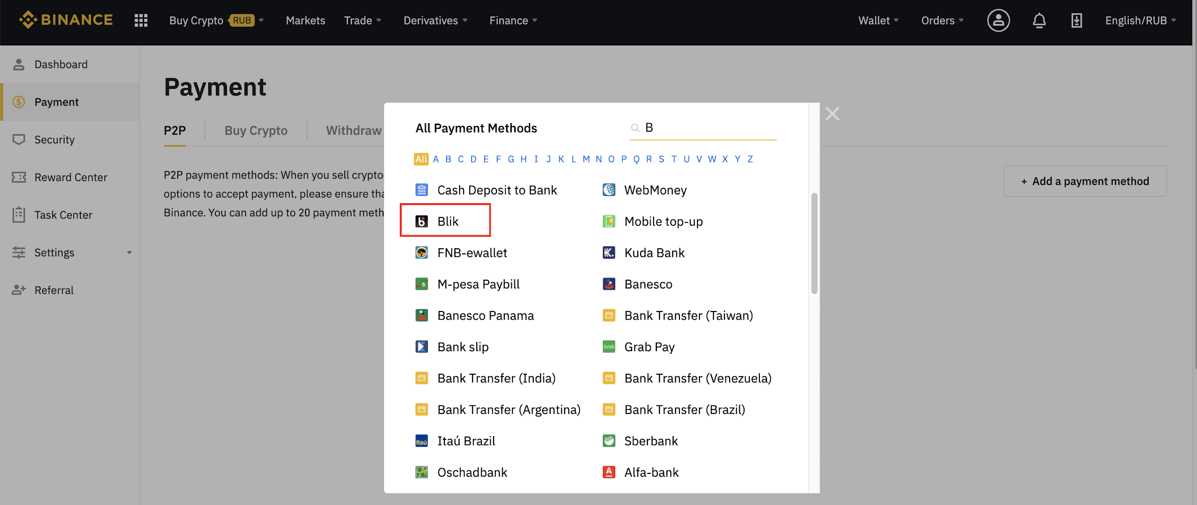Select the Payment sidebar item
This screenshot has width=1197, height=505.
coord(70,102)
